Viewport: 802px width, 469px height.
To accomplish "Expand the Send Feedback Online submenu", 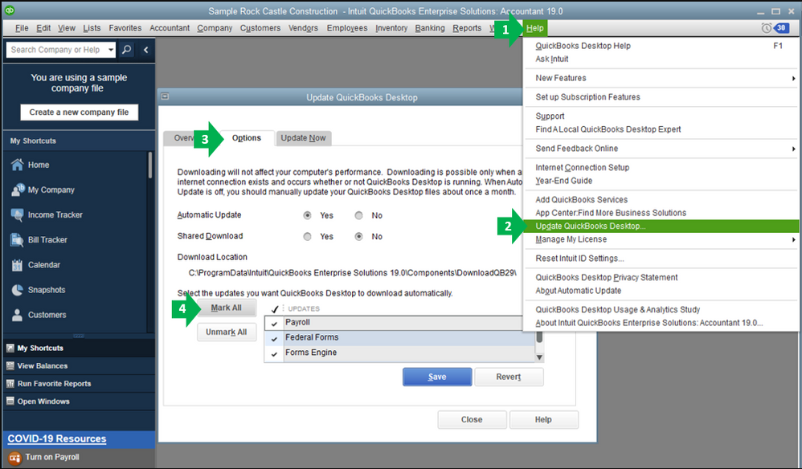I will (793, 149).
